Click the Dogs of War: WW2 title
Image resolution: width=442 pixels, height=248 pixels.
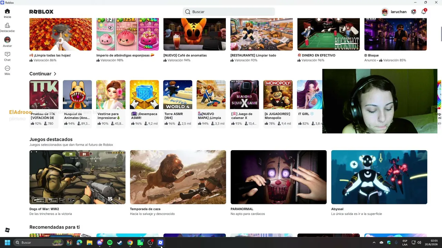pyautogui.click(x=44, y=209)
